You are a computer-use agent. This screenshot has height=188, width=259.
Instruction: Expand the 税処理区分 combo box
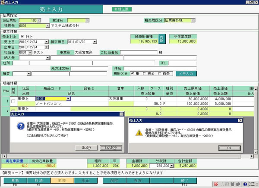(193, 20)
